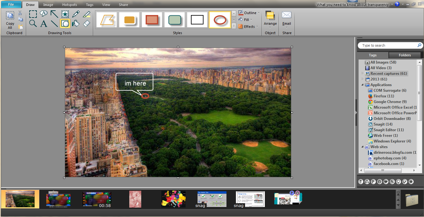This screenshot has height=217, width=424.
Task: Activate the Highlighter tool
Action: click(x=86, y=14)
